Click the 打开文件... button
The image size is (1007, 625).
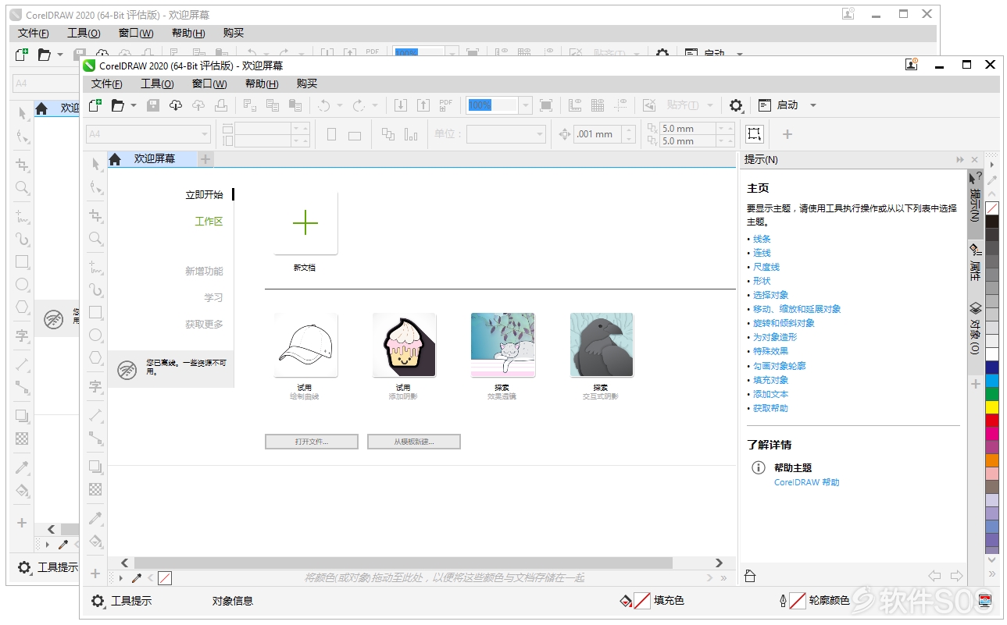[x=312, y=442]
